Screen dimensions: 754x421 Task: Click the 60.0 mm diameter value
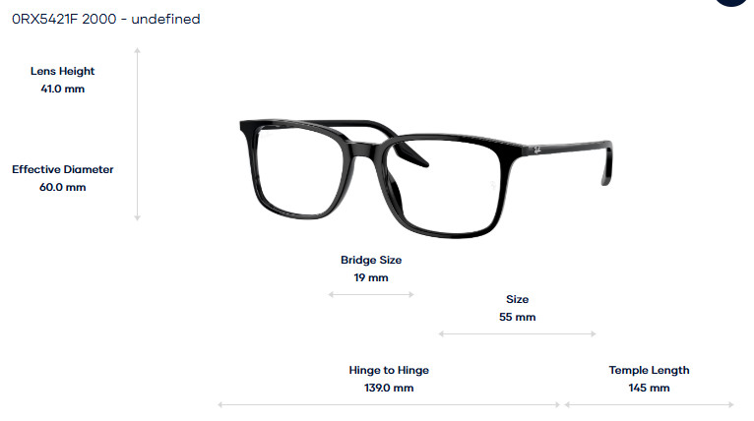pos(63,188)
